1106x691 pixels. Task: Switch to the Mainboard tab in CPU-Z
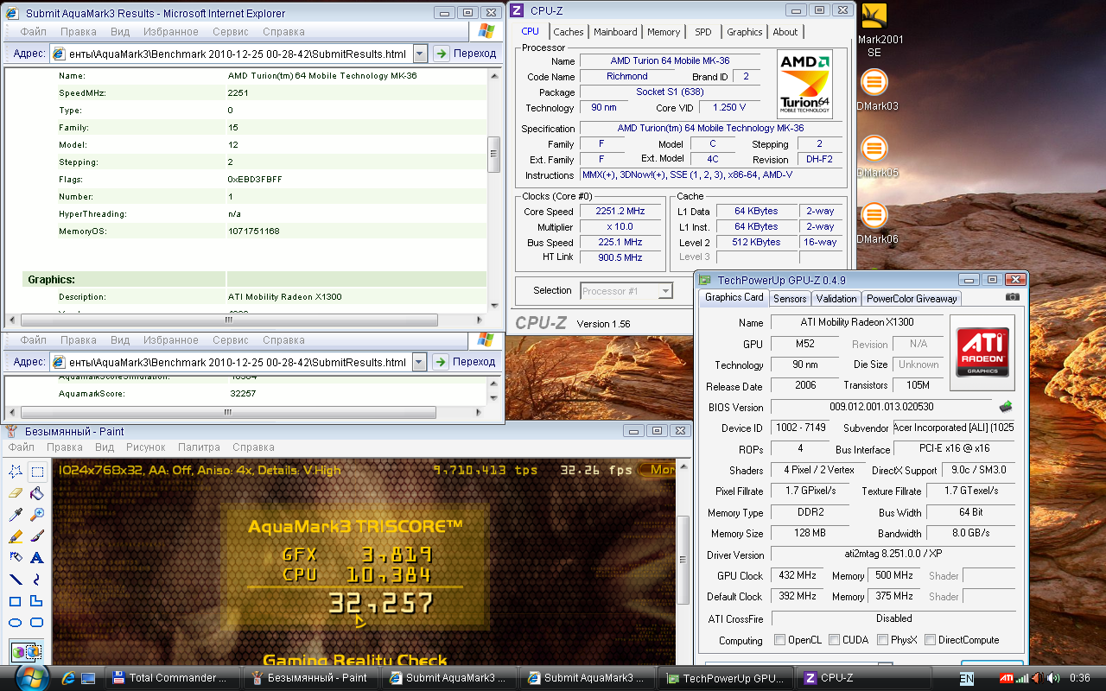click(x=615, y=32)
